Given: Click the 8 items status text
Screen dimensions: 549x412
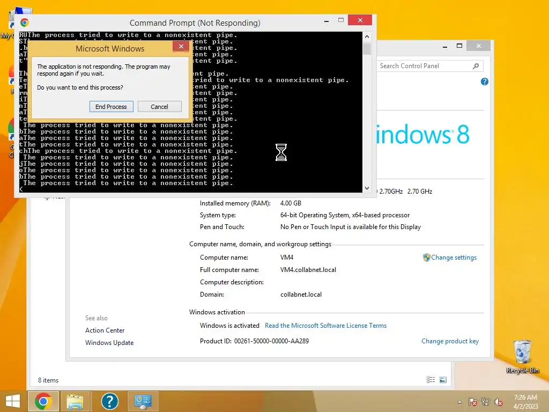Looking at the screenshot, I should (48, 380).
